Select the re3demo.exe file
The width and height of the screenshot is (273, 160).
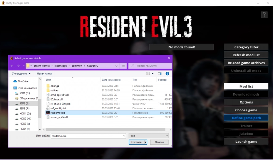[x=58, y=112]
